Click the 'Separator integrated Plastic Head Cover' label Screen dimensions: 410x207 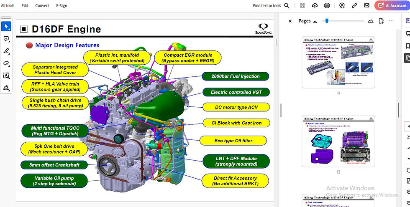55,70
